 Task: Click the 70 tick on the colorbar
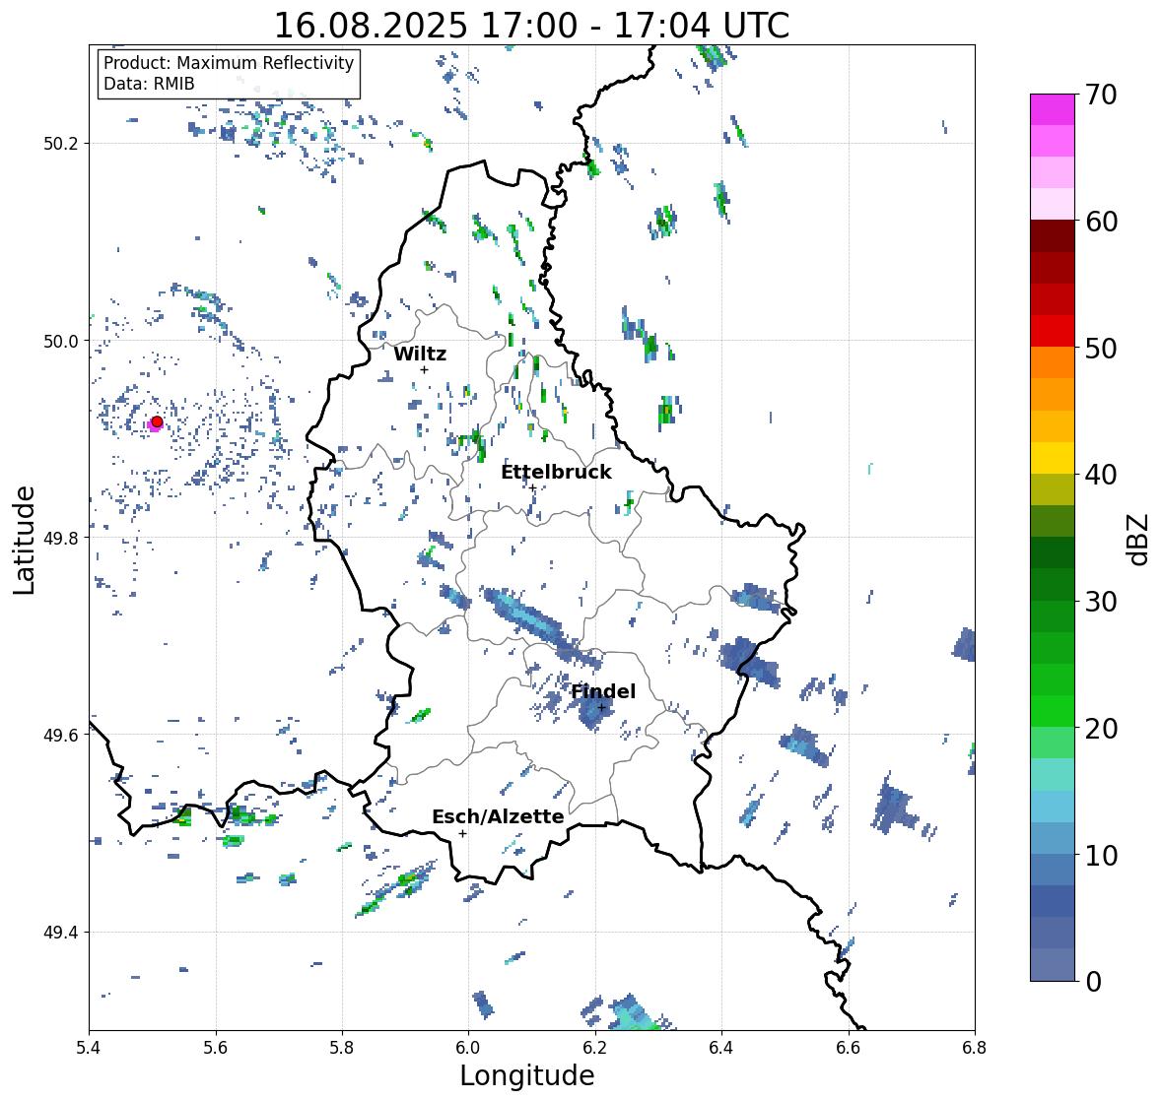coord(1100,94)
